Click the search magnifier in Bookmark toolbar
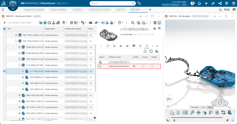Viewport: 237px width, 124px height. 133,23
